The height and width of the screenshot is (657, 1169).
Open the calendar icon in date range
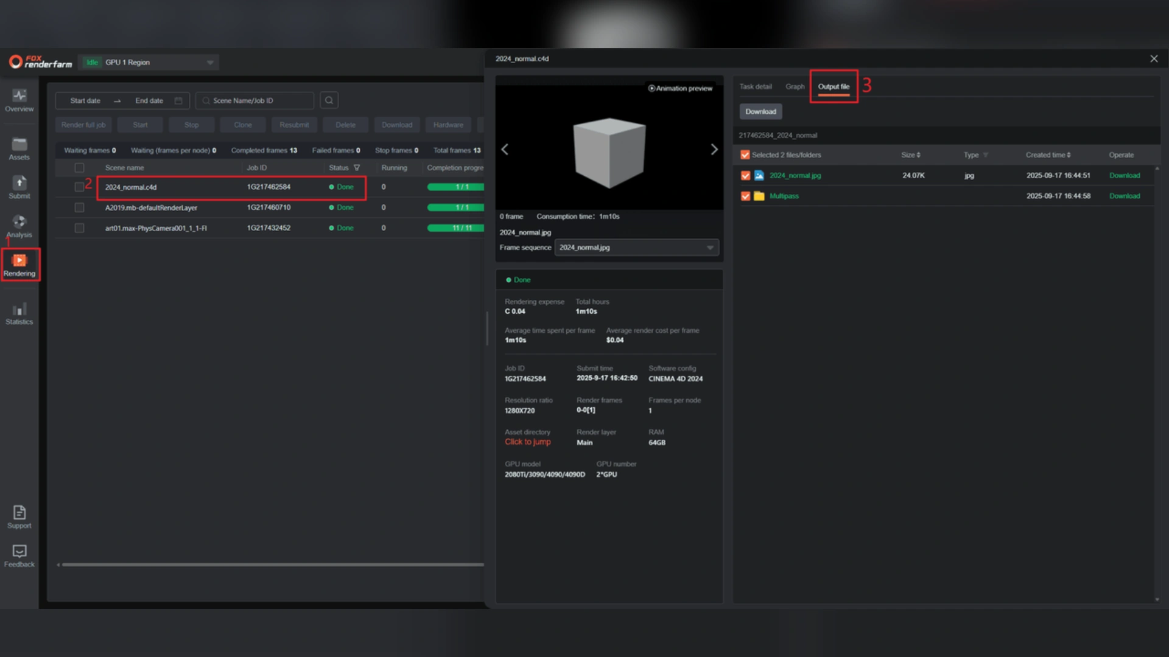point(178,101)
